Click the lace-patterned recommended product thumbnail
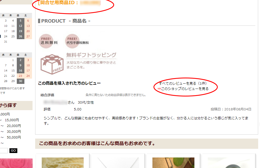 [x=63, y=163]
